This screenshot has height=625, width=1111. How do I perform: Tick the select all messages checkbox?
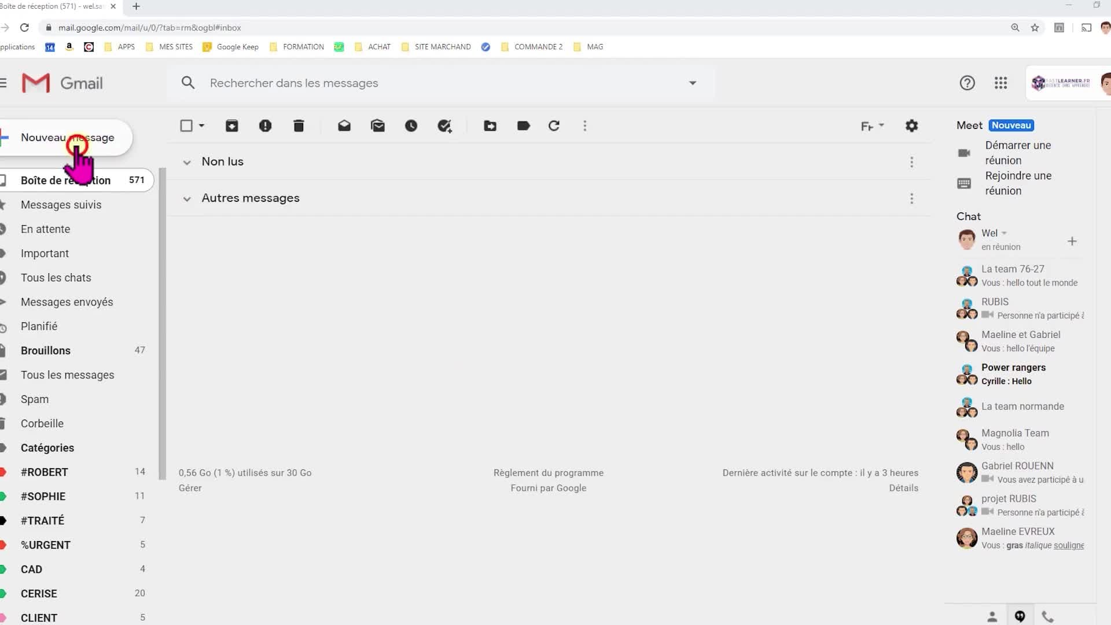186,126
